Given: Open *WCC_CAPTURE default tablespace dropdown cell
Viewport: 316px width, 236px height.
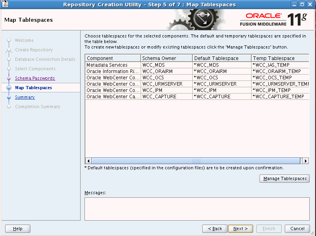Looking at the screenshot, I should [222, 96].
